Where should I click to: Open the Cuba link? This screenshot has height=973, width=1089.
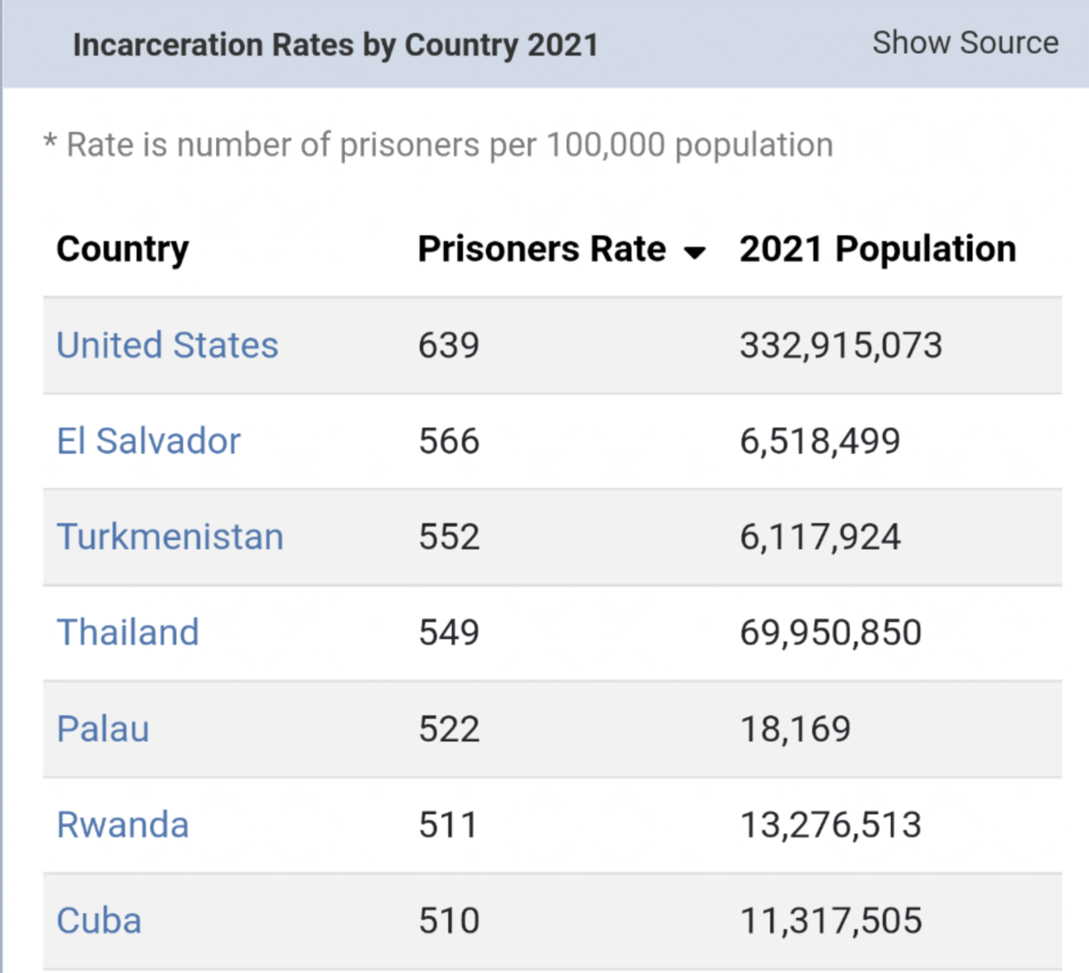(99, 921)
